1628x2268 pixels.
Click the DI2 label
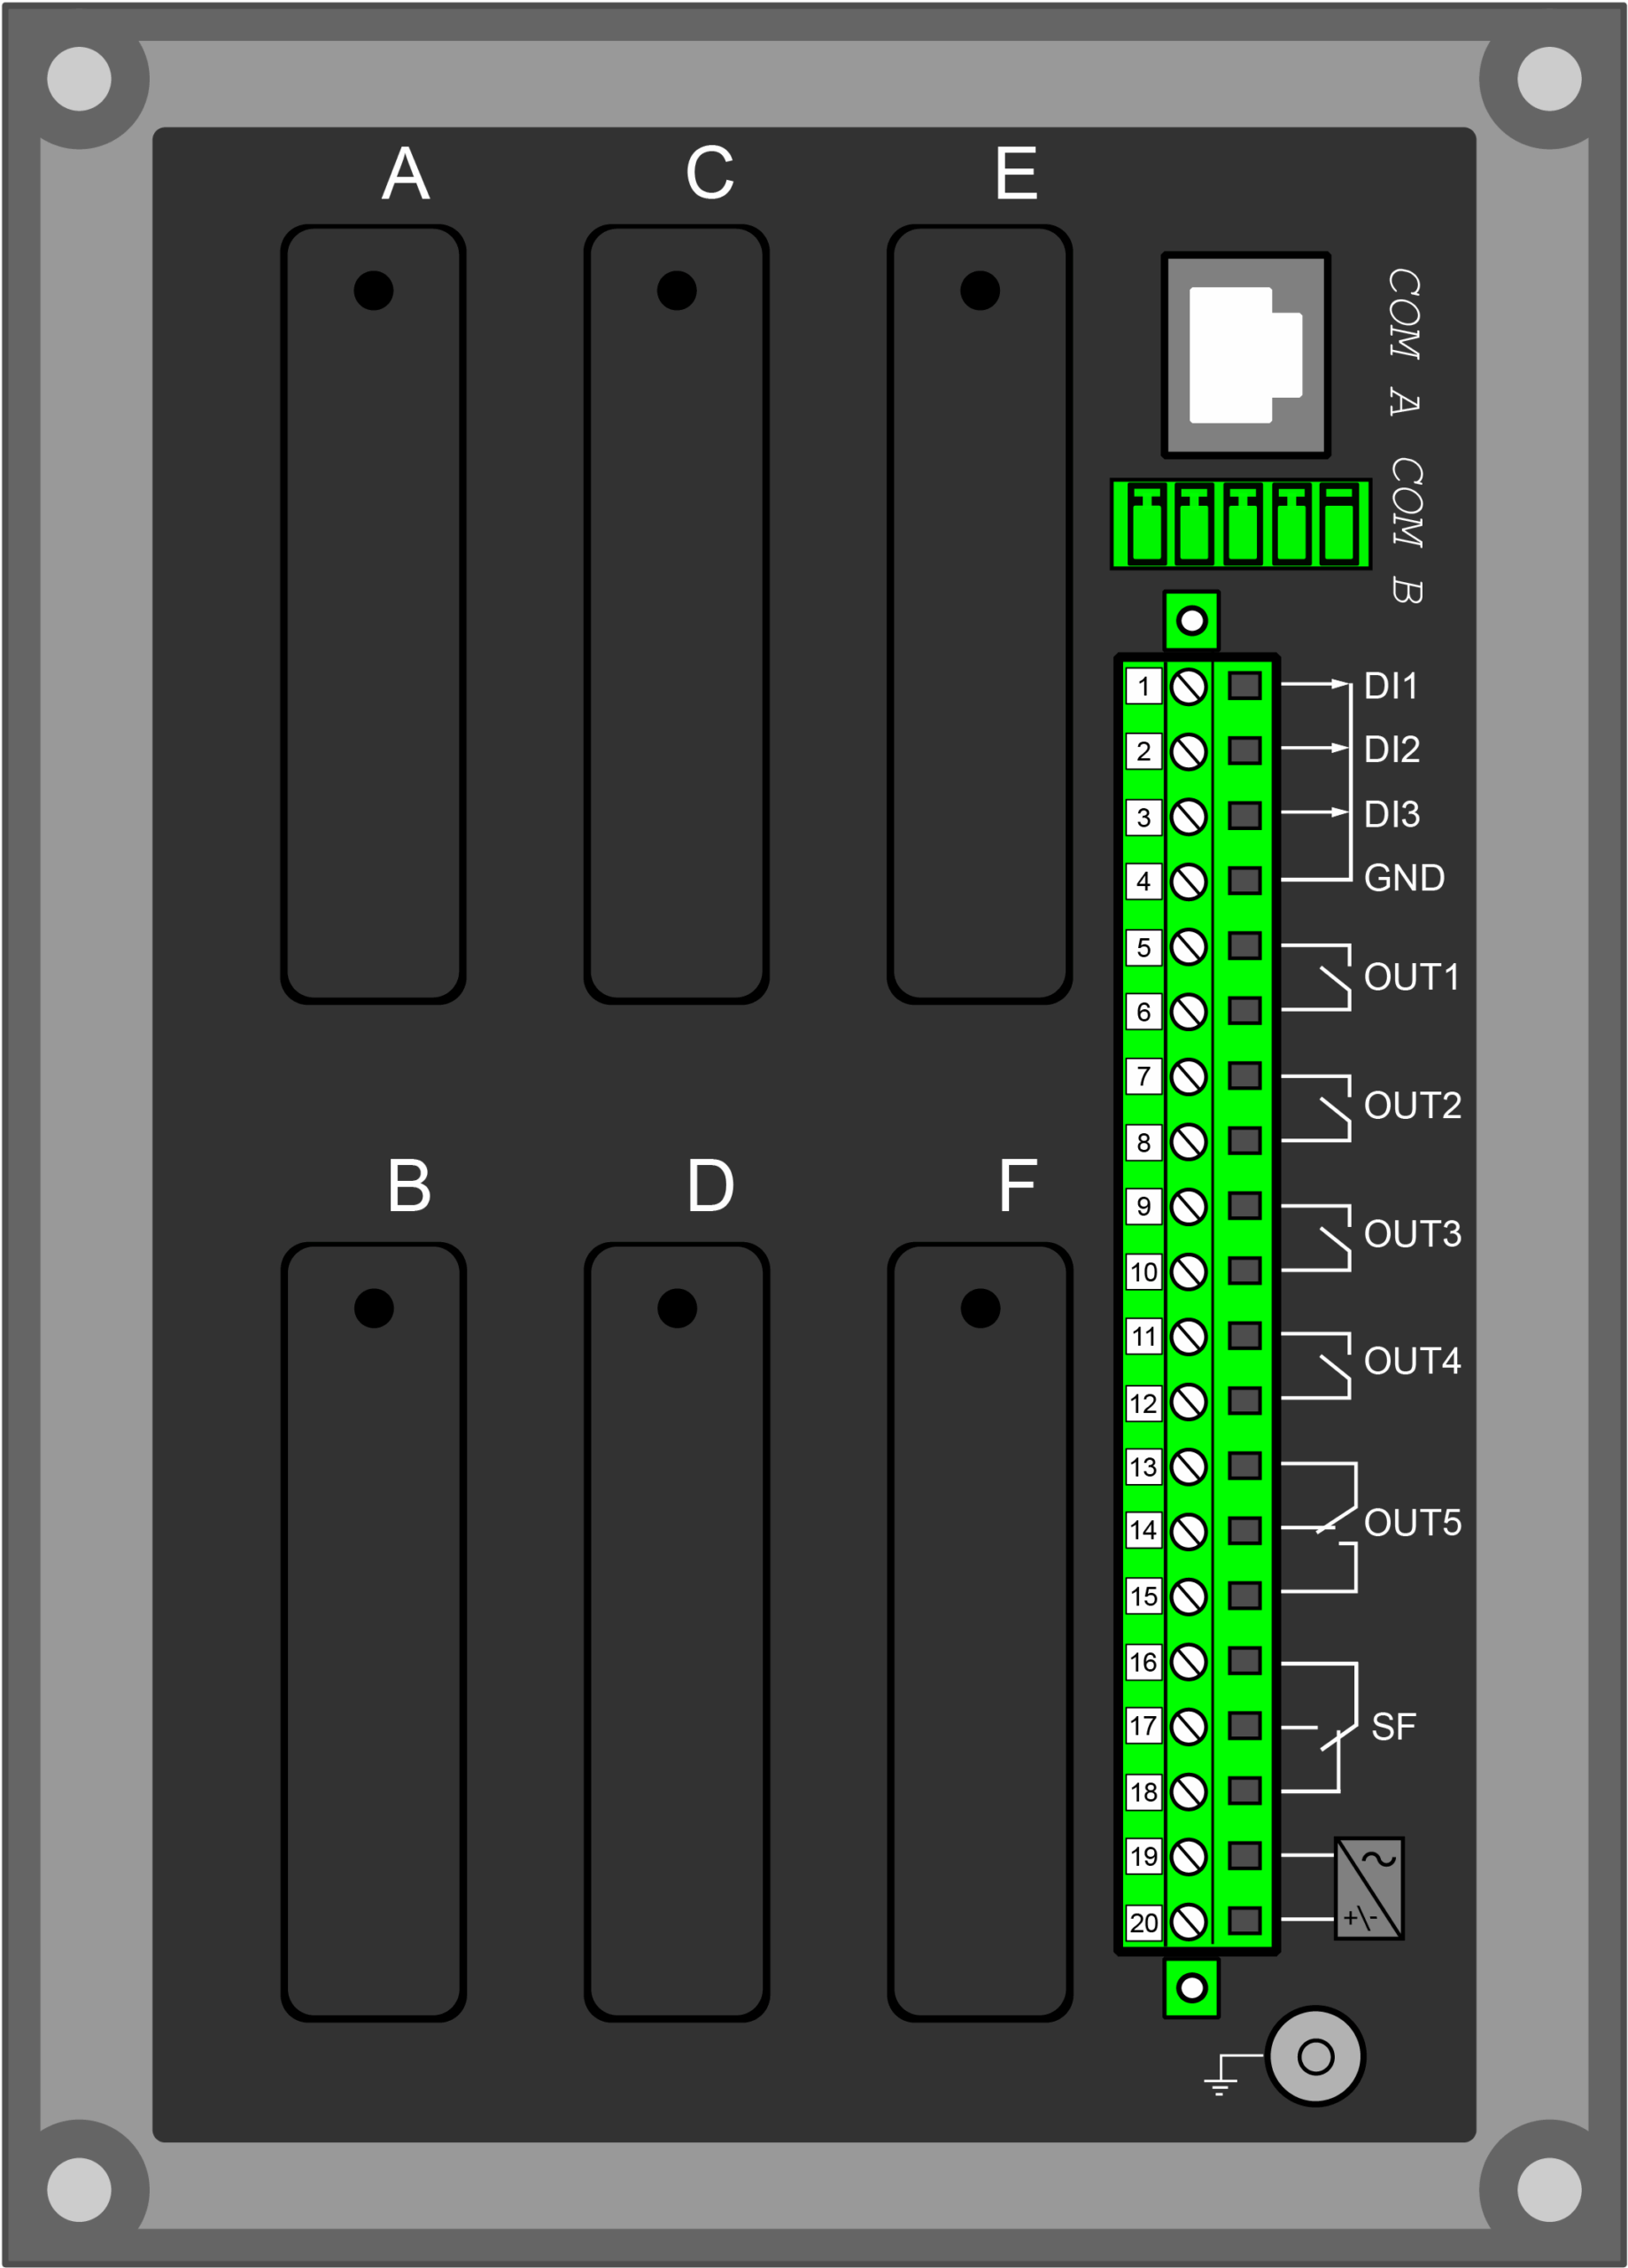(x=1392, y=749)
